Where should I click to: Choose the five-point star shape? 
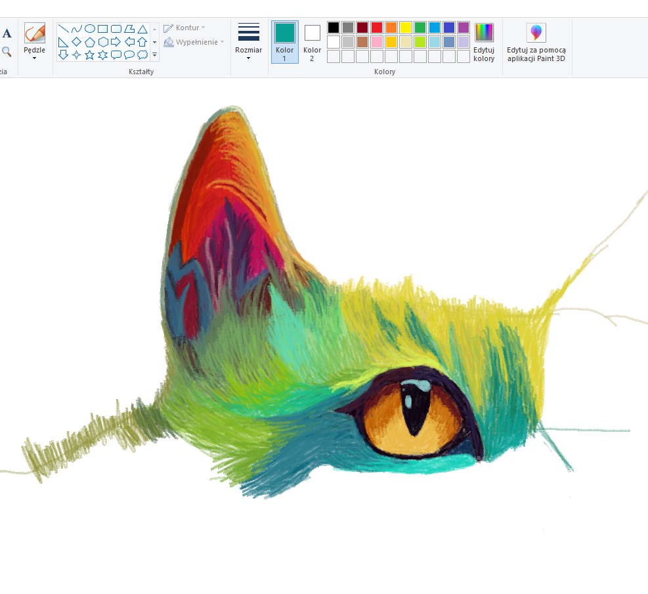point(90,55)
